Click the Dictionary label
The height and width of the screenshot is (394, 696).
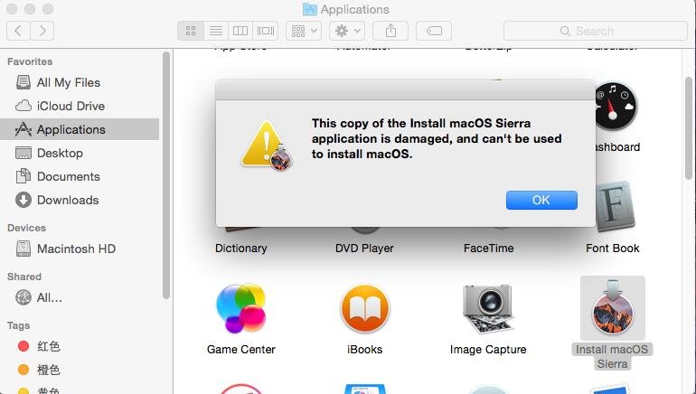coord(241,248)
